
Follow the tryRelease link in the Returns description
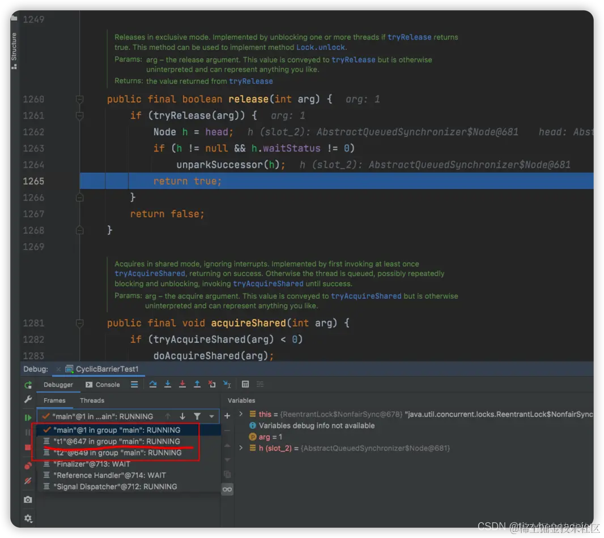(251, 81)
